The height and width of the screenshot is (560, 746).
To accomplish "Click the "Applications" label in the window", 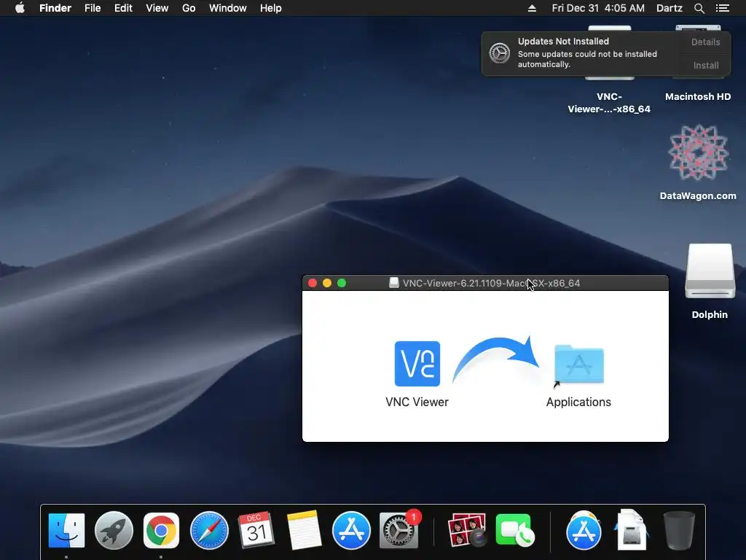I will click(x=578, y=402).
